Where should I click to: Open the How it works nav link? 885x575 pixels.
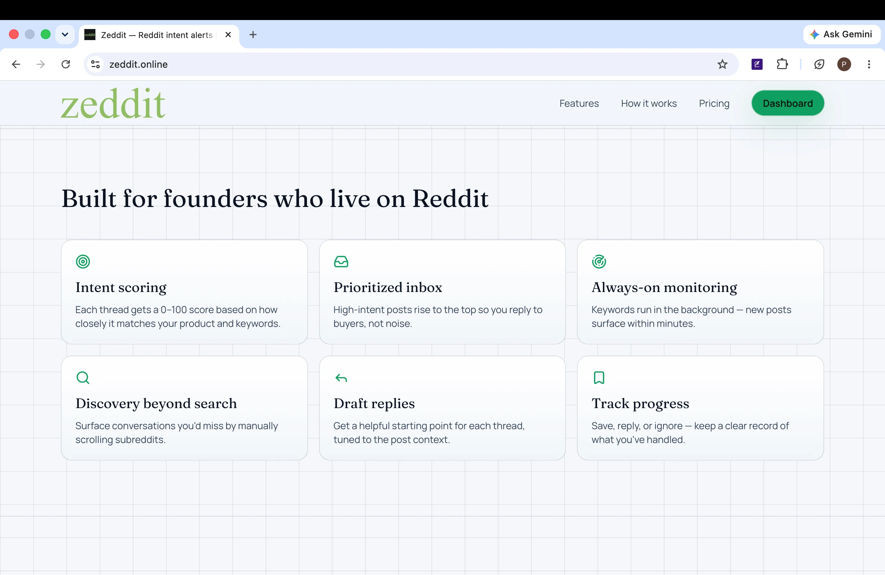[x=649, y=103]
